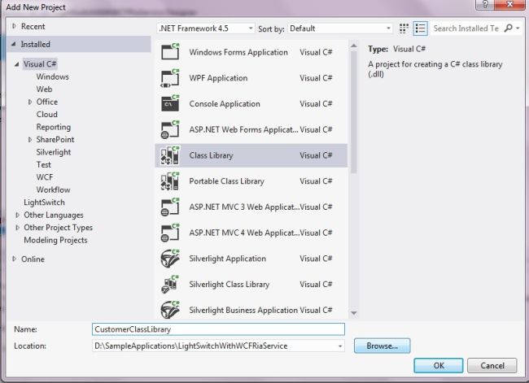
Task: Click the Class Library template icon
Action: tap(170, 155)
